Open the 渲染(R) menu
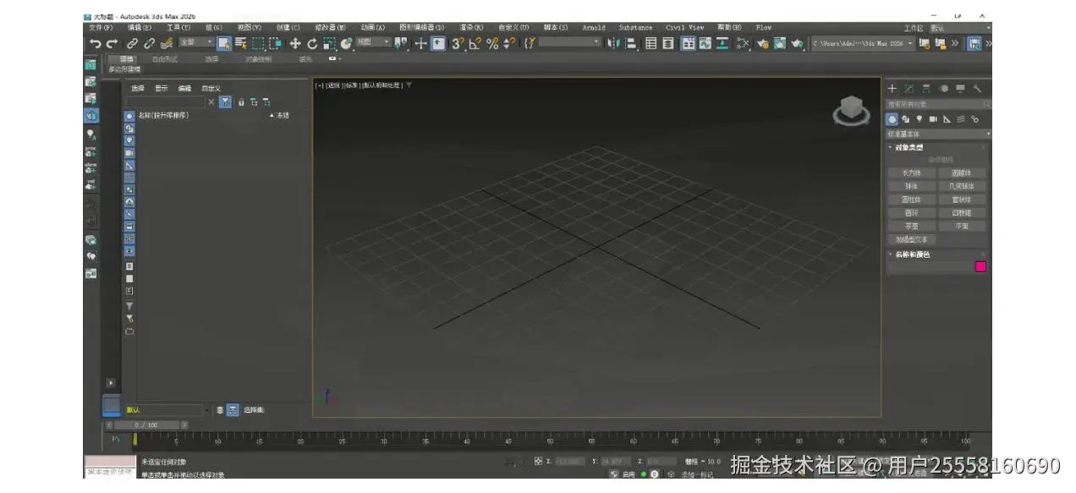 tap(472, 28)
